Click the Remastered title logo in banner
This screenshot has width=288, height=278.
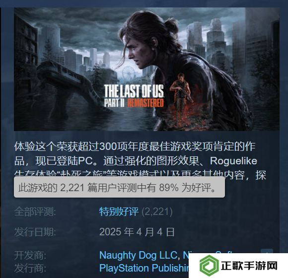tap(145, 103)
